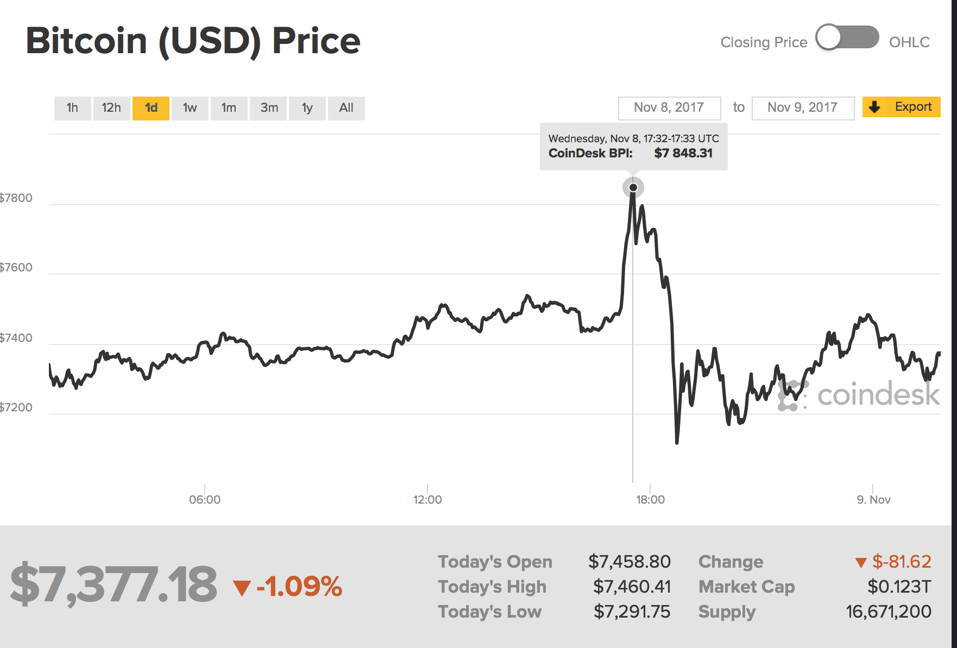Show the 1y price history
This screenshot has width=957, height=648.
pos(307,108)
